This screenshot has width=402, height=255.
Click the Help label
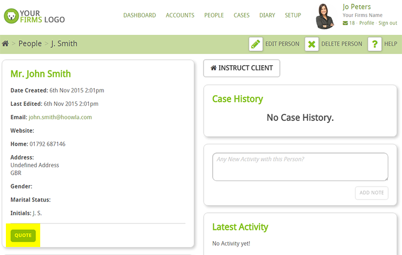(x=391, y=44)
